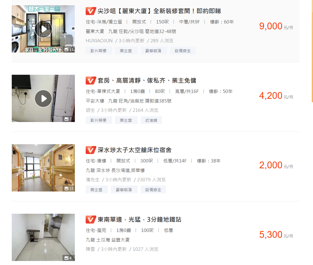The width and height of the screenshot is (313, 265).
Task: Play video of 平安大樓 listing
Action: 43,99
